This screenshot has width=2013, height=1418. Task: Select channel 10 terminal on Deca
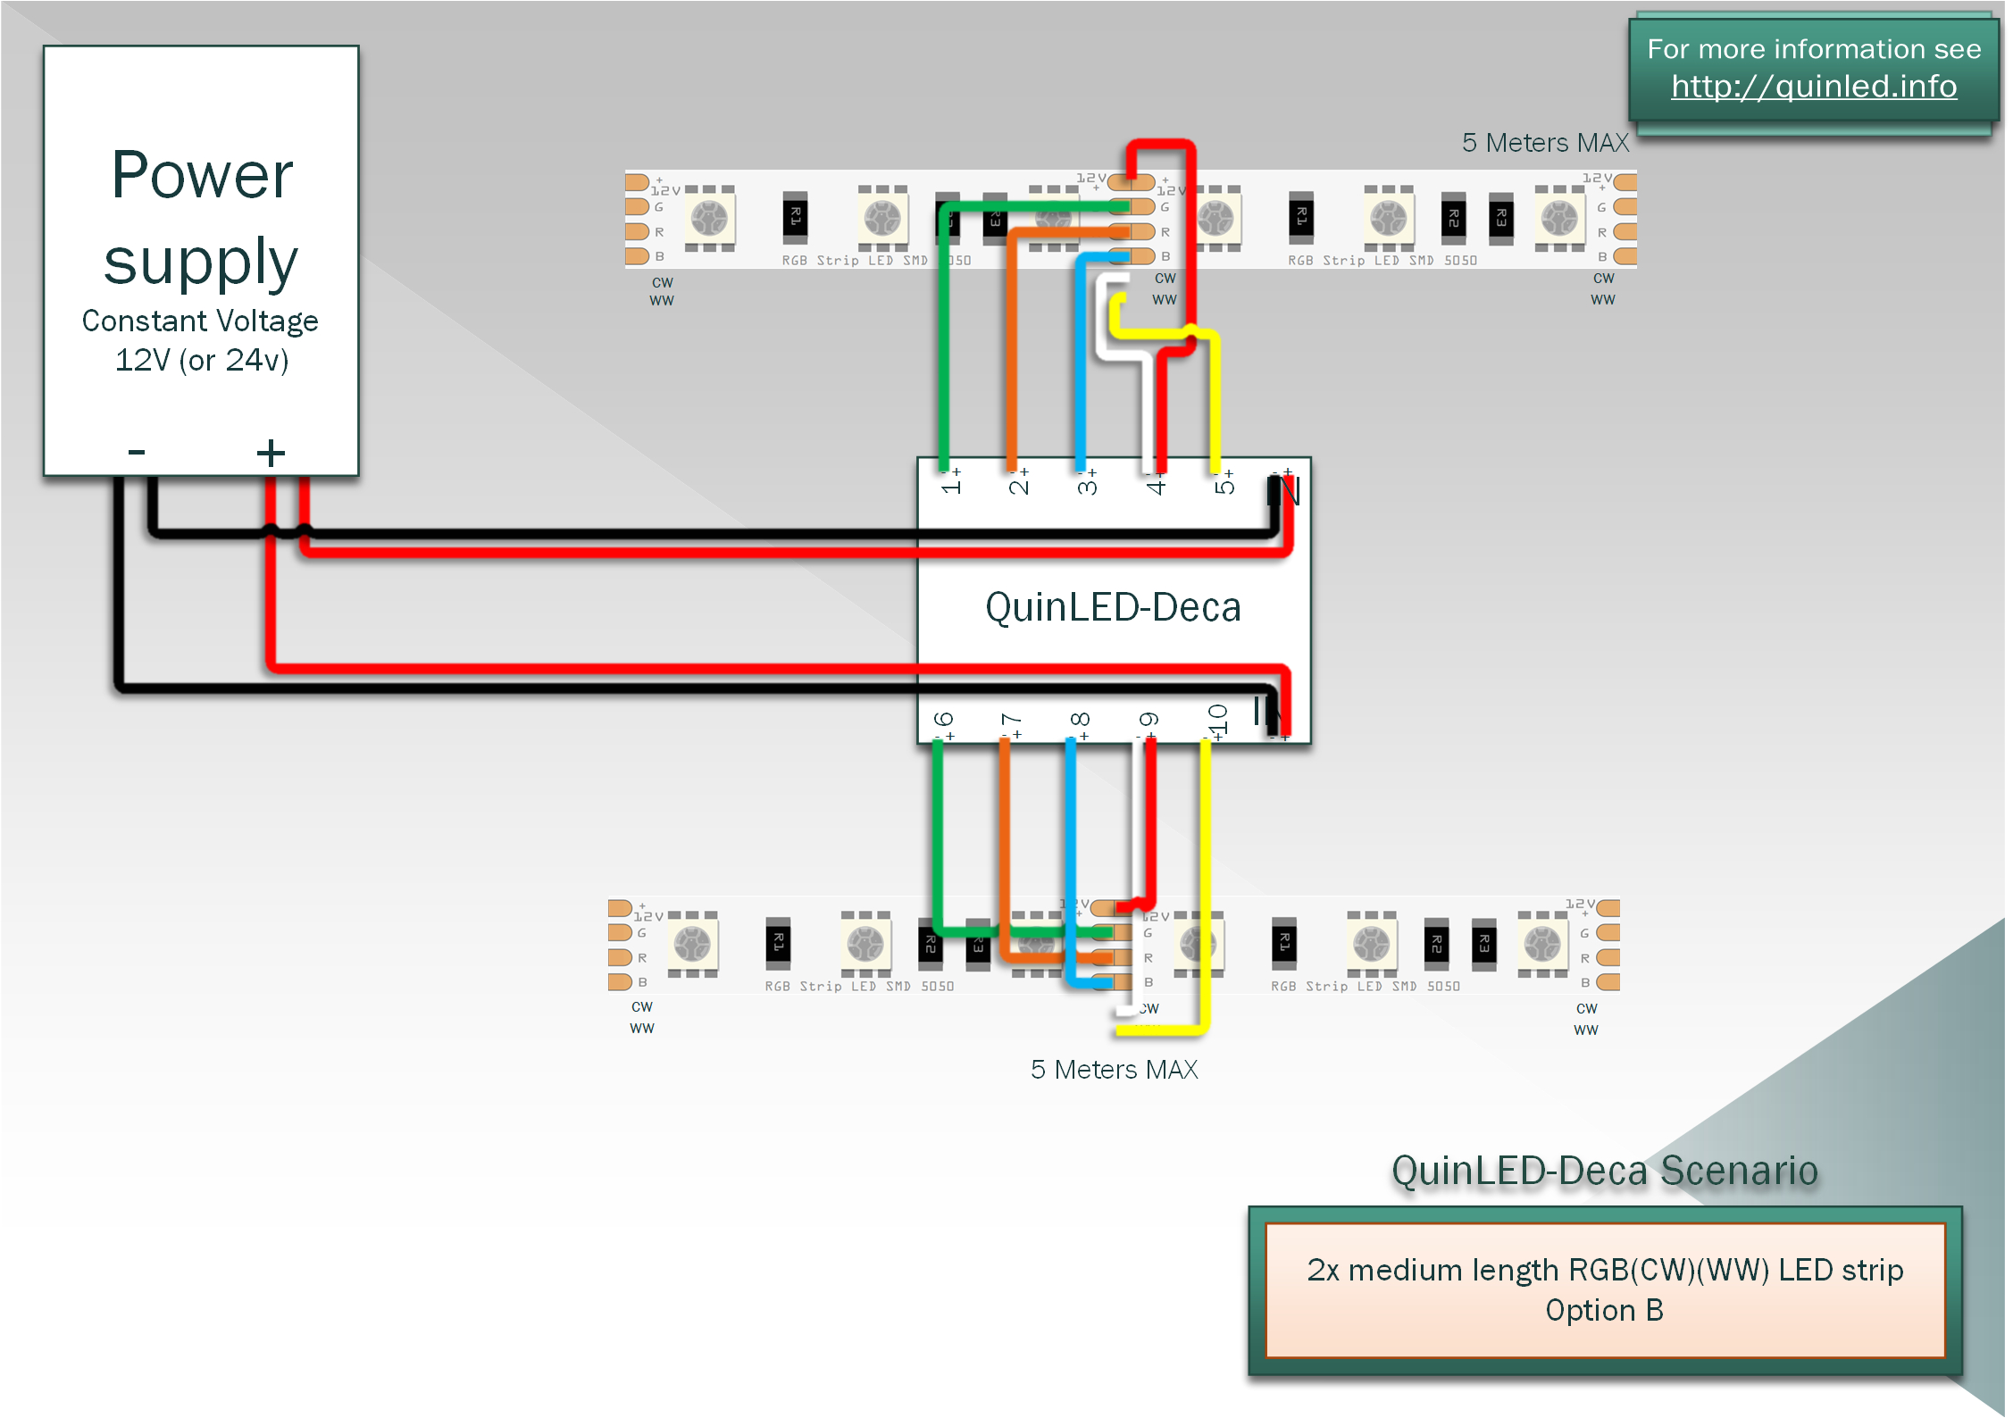(x=1217, y=722)
